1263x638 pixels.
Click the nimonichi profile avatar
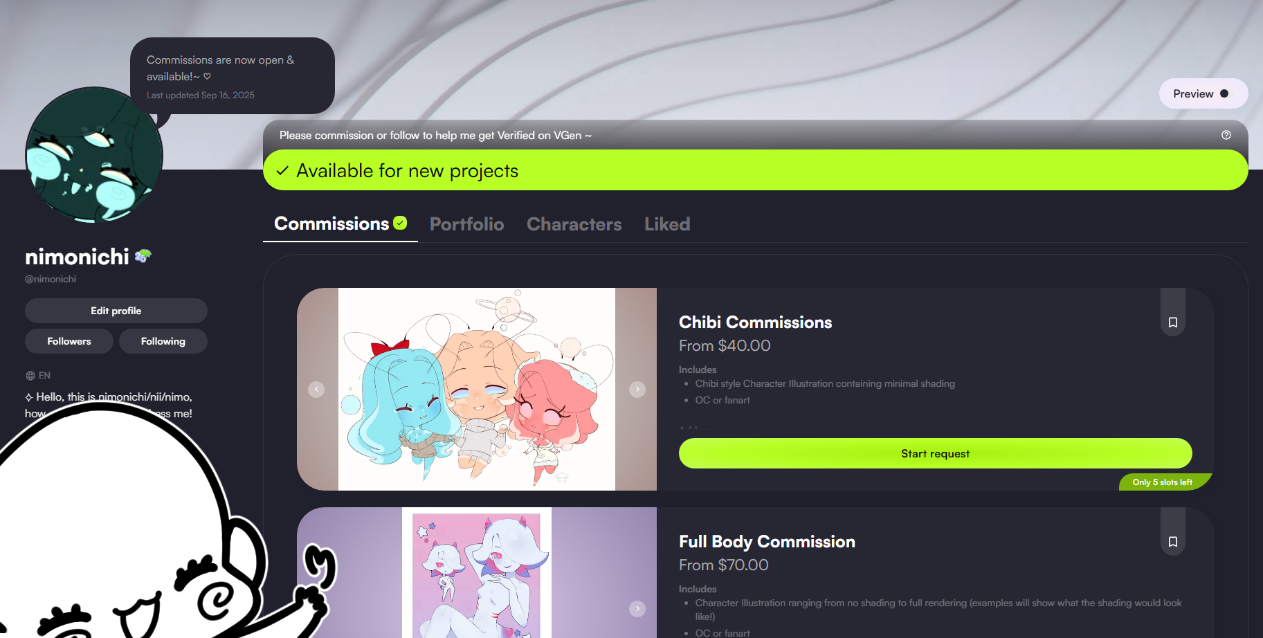pyautogui.click(x=94, y=155)
